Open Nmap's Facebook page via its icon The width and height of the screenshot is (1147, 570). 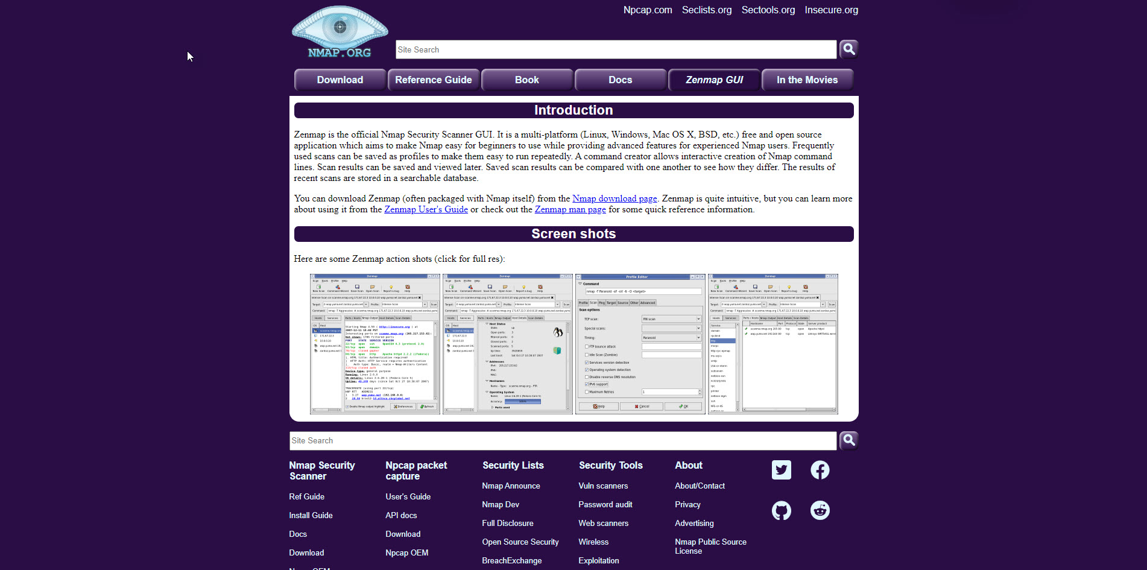coord(820,470)
